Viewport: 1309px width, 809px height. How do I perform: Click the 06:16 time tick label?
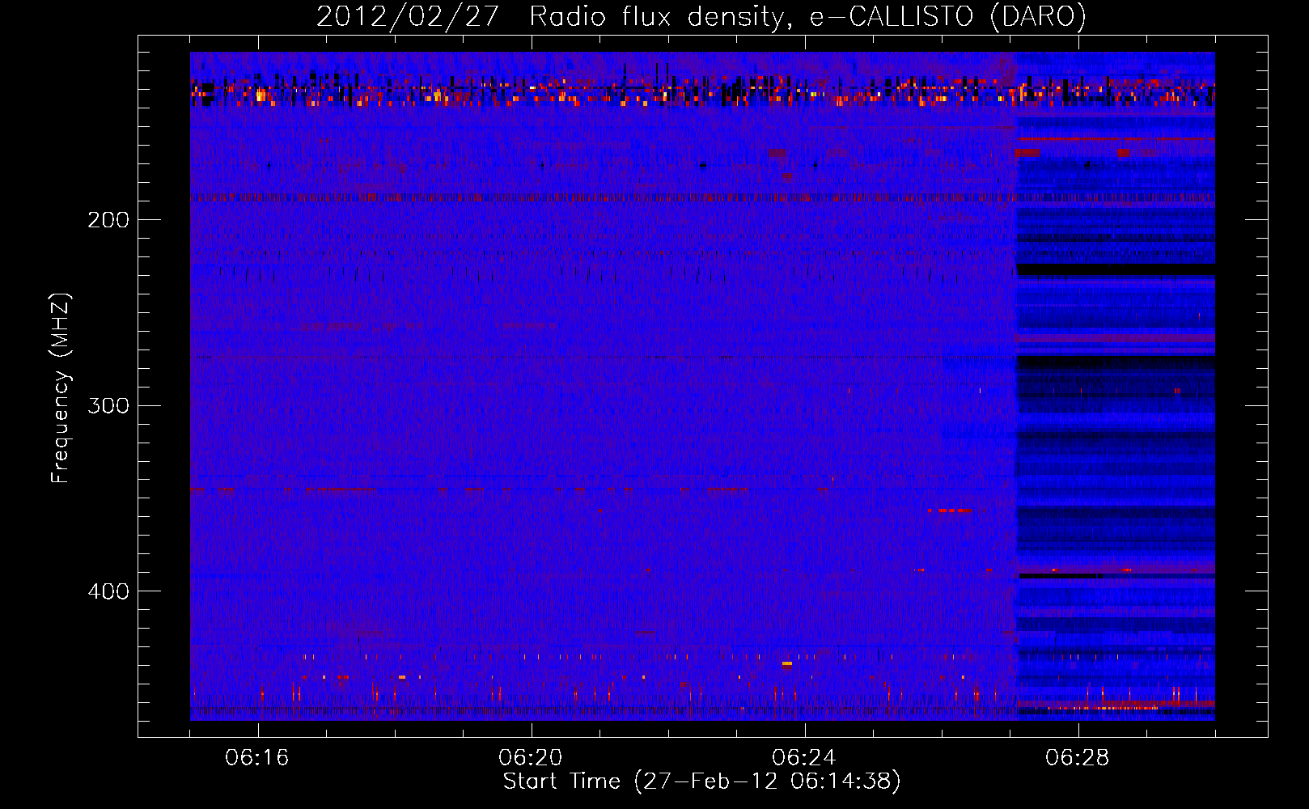(257, 758)
